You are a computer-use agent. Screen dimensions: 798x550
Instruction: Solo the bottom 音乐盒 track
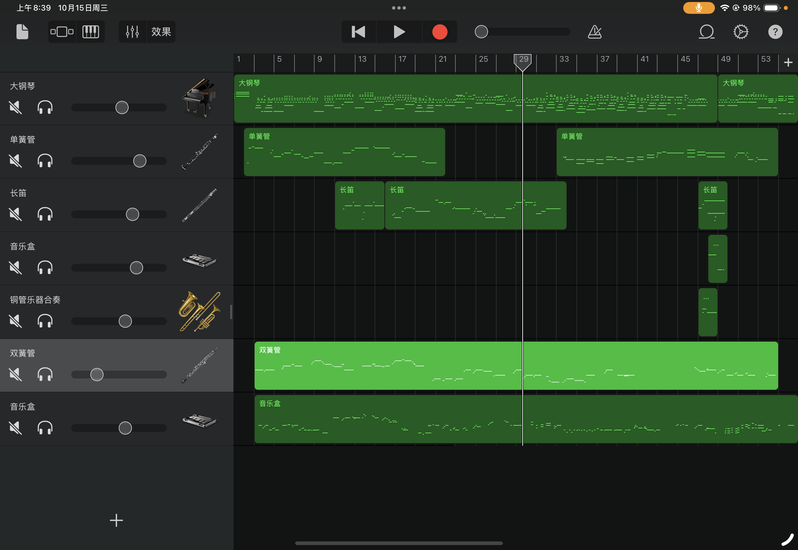click(x=45, y=428)
